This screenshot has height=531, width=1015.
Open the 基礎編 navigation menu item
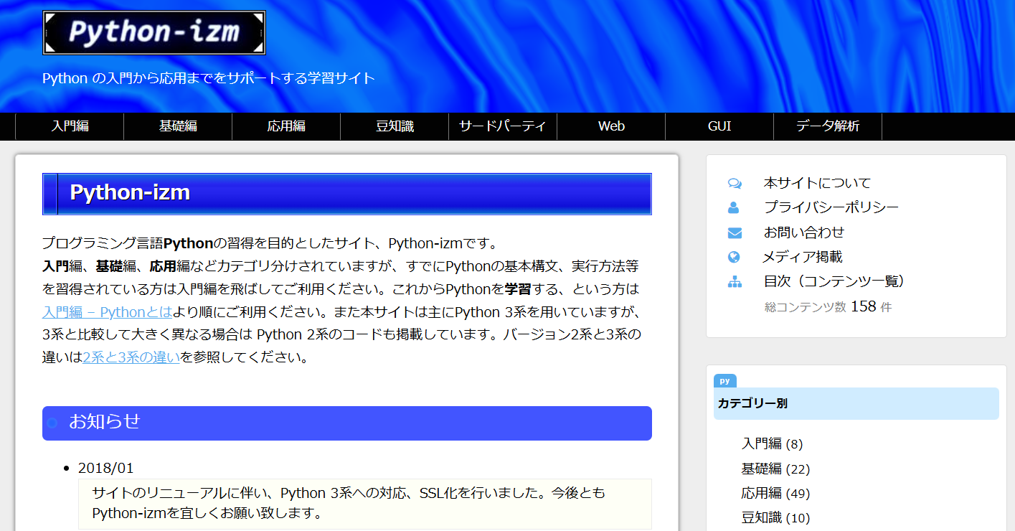tap(178, 126)
